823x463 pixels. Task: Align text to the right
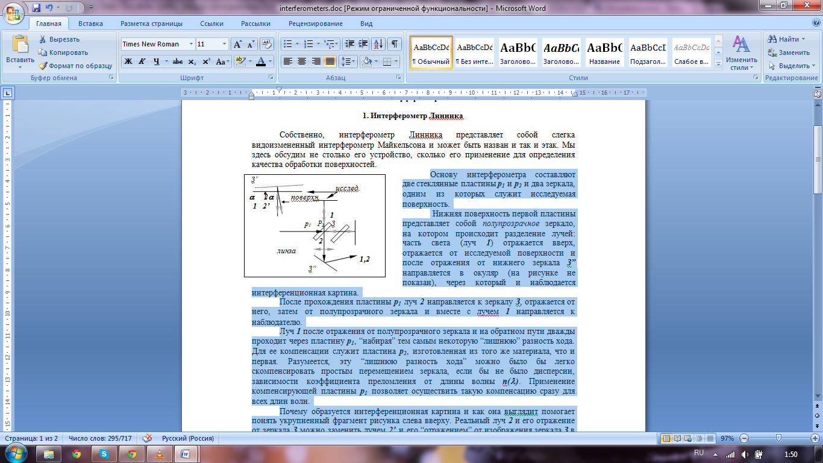[x=316, y=61]
